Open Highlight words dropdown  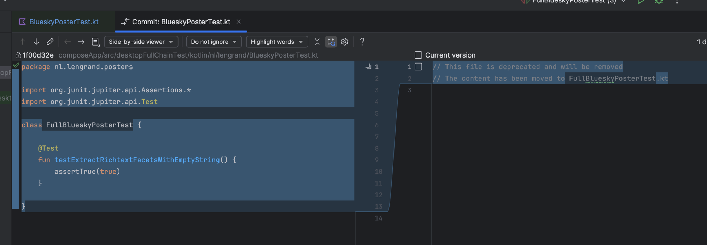(x=277, y=42)
